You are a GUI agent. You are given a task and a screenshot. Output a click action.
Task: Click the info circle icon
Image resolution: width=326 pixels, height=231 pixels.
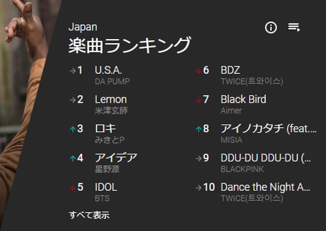271,28
